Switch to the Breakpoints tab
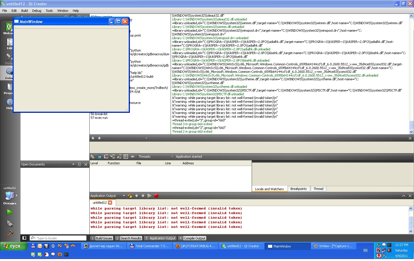This screenshot has width=414, height=261. (298, 189)
